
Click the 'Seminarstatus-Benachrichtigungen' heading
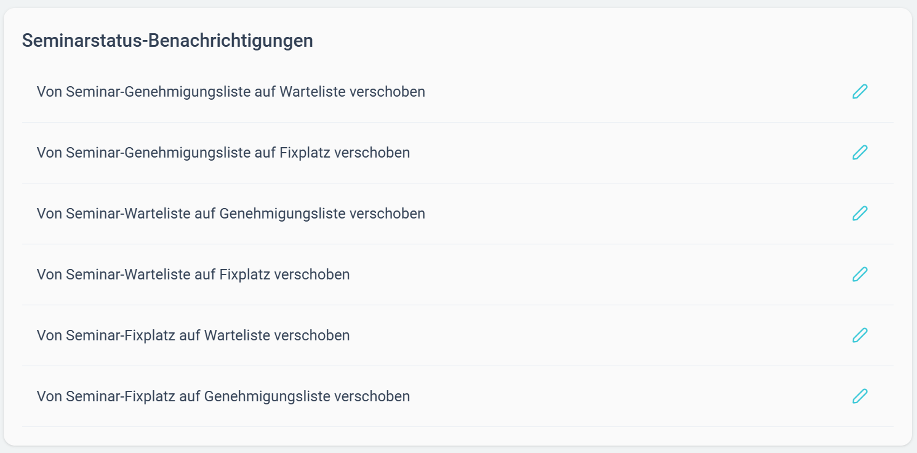coord(167,41)
